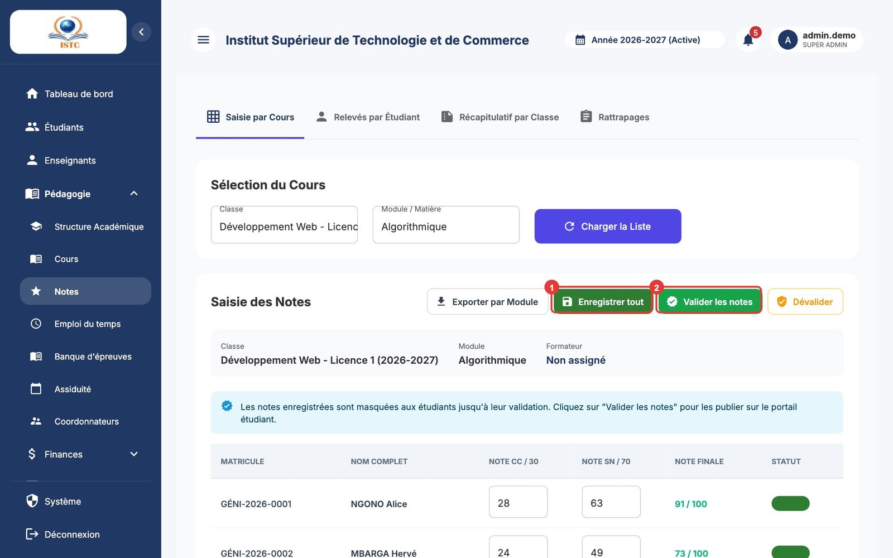Click the 91 / 100 final grade
This screenshot has height=558, width=893.
click(691, 504)
